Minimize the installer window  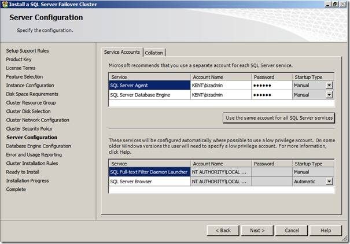(x=328, y=4)
